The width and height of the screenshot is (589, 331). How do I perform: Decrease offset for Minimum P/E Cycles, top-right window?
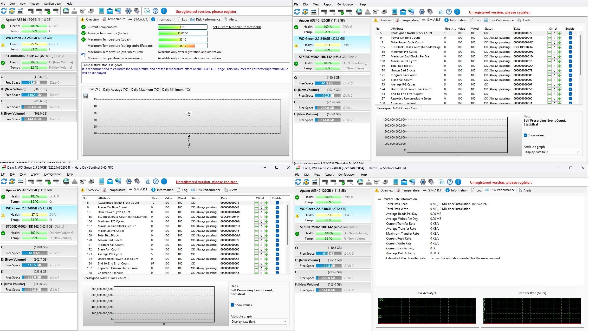click(x=549, y=52)
